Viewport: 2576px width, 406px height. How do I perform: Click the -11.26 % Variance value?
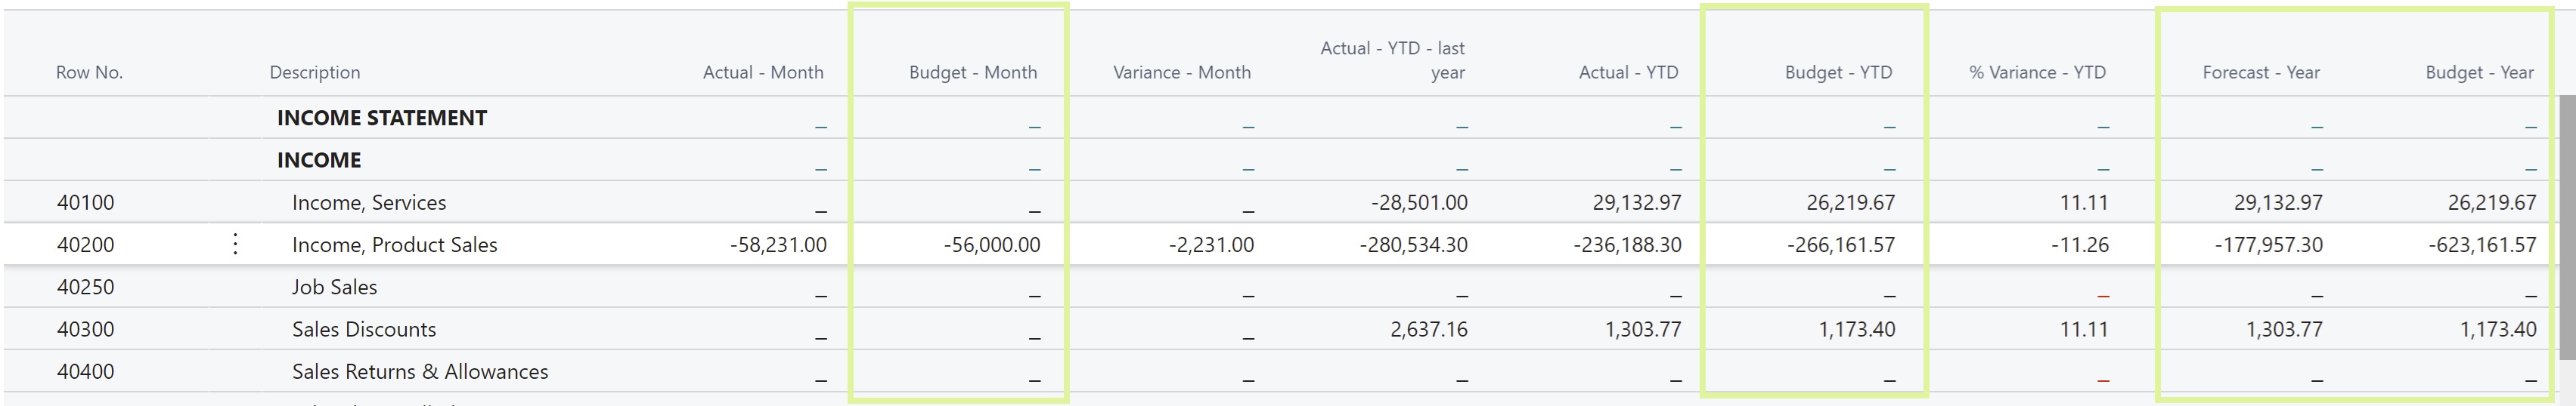coord(2079,245)
